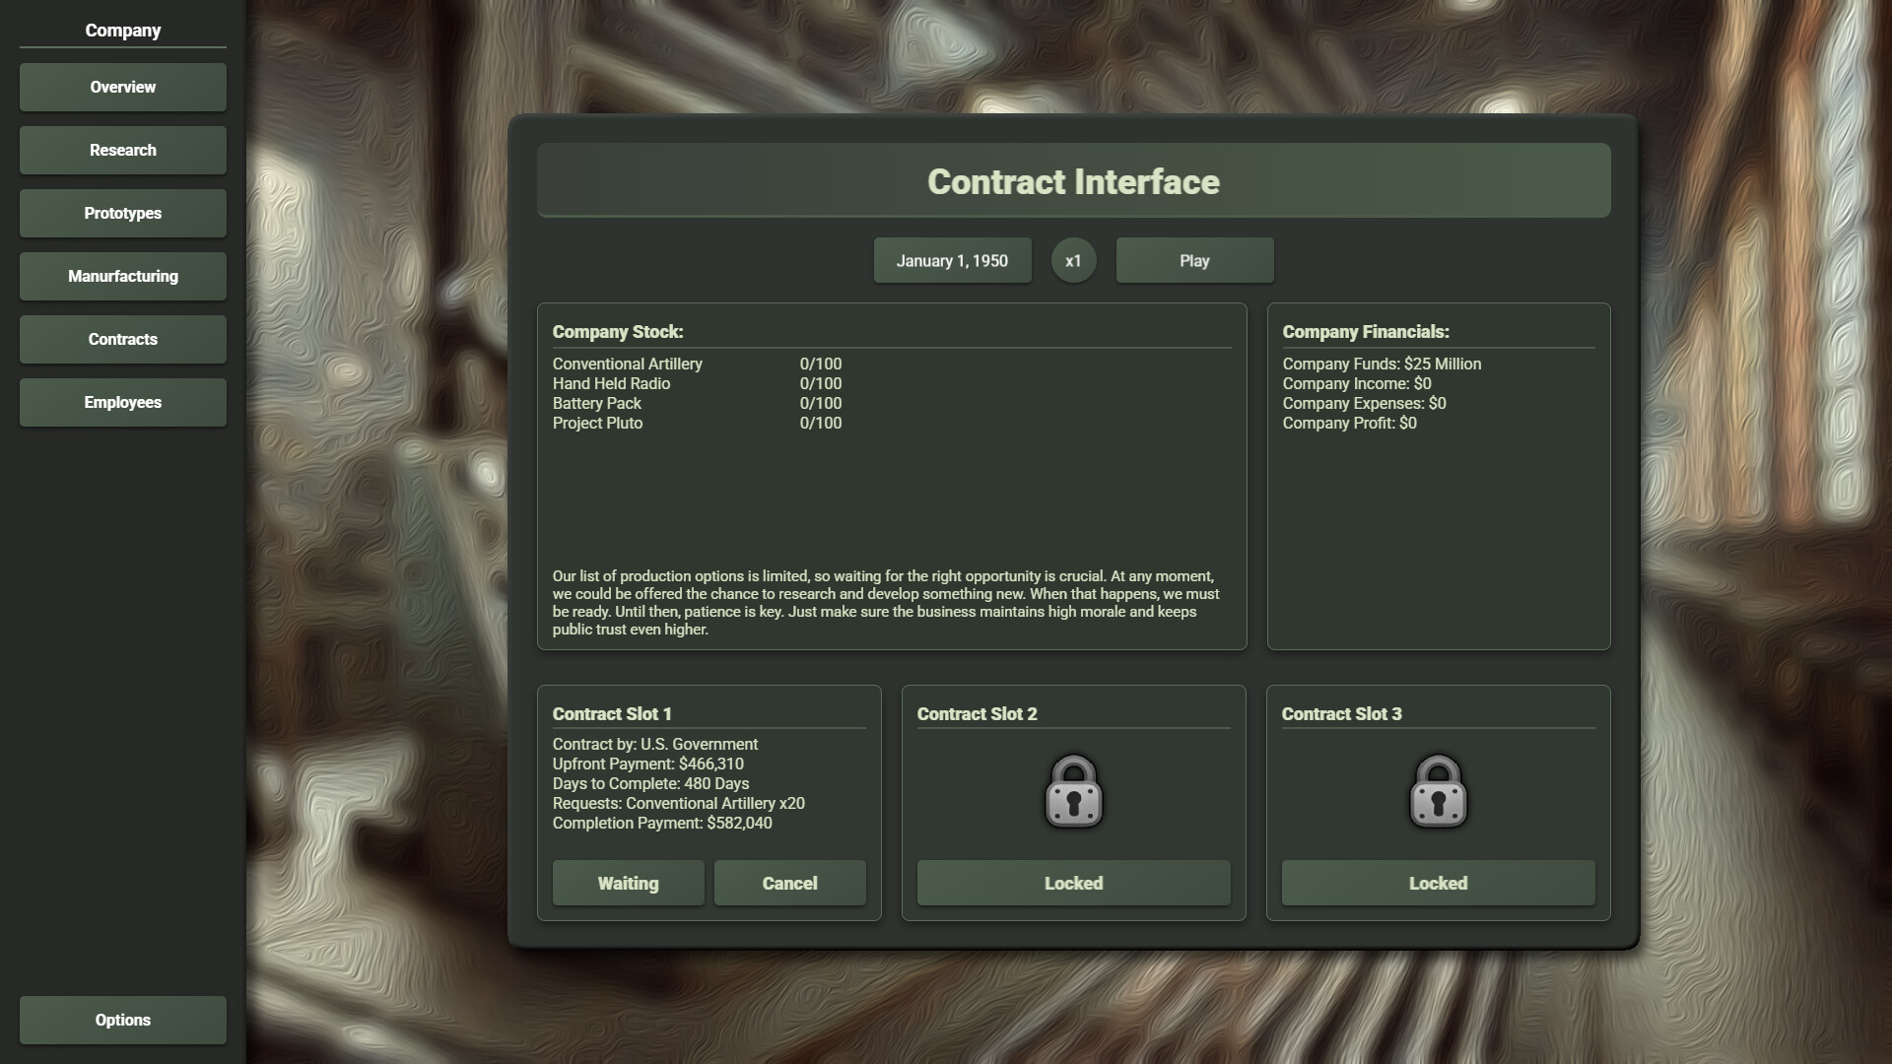The width and height of the screenshot is (1892, 1064).
Task: Click Play to toggle time progression
Action: click(1193, 260)
